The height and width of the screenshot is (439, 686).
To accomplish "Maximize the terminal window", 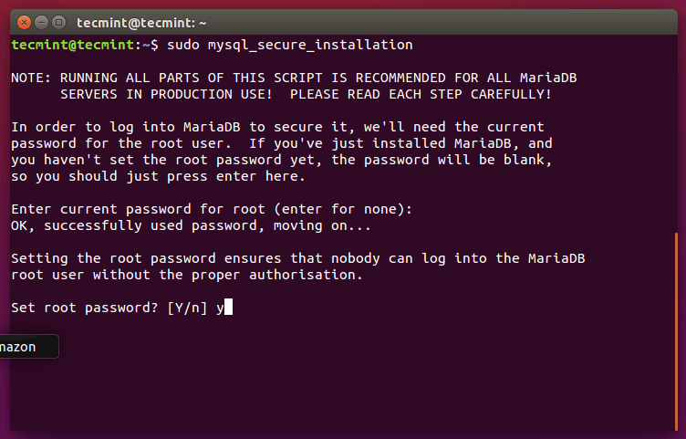I will 58,21.
